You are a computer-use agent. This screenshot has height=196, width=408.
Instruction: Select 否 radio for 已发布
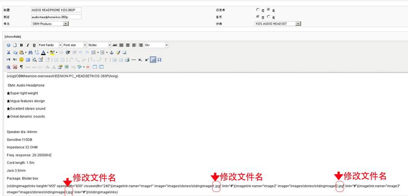(257, 10)
